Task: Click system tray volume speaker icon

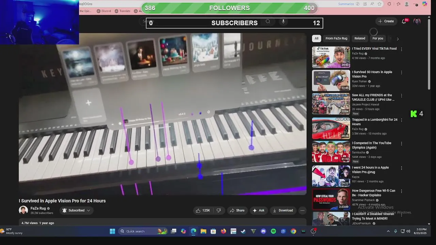Action: pos(408,231)
